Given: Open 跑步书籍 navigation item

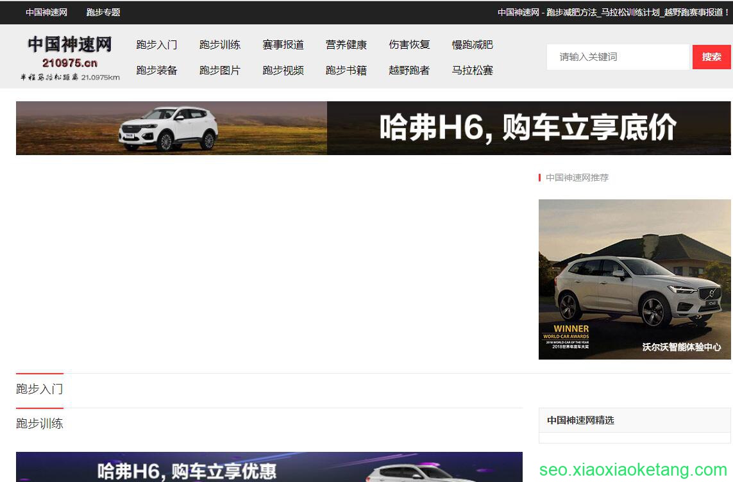Looking at the screenshot, I should pos(346,71).
